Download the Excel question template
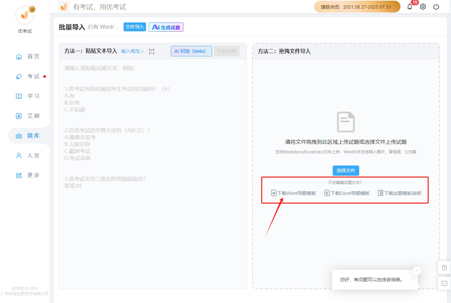 (347, 193)
